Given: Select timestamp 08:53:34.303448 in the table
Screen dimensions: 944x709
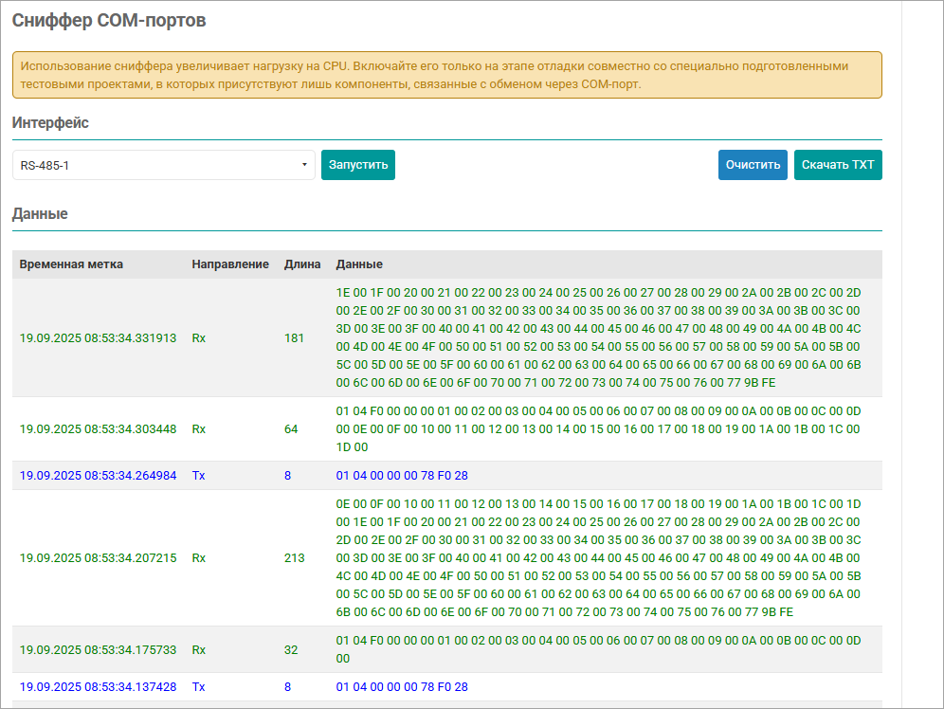Looking at the screenshot, I should tap(98, 429).
